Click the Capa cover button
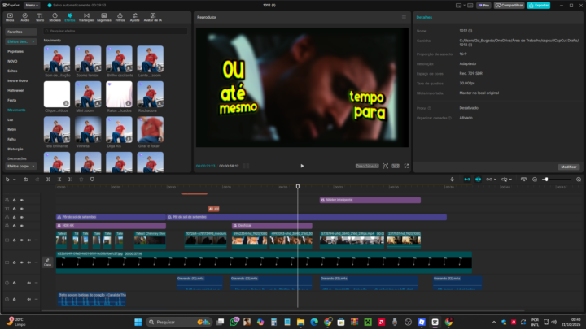586x329 pixels. [x=47, y=262]
